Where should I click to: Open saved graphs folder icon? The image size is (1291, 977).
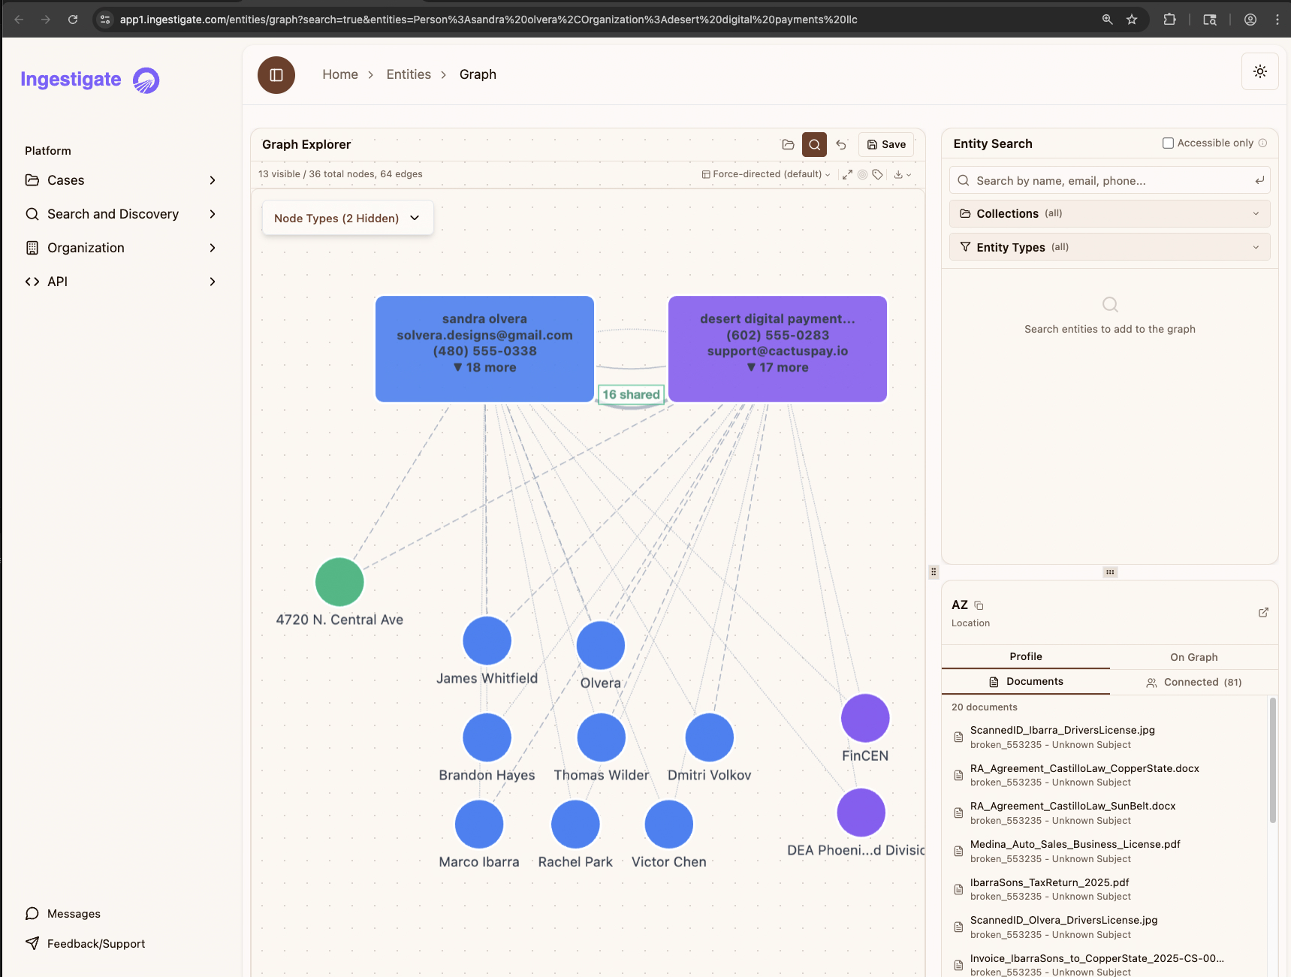coord(788,144)
